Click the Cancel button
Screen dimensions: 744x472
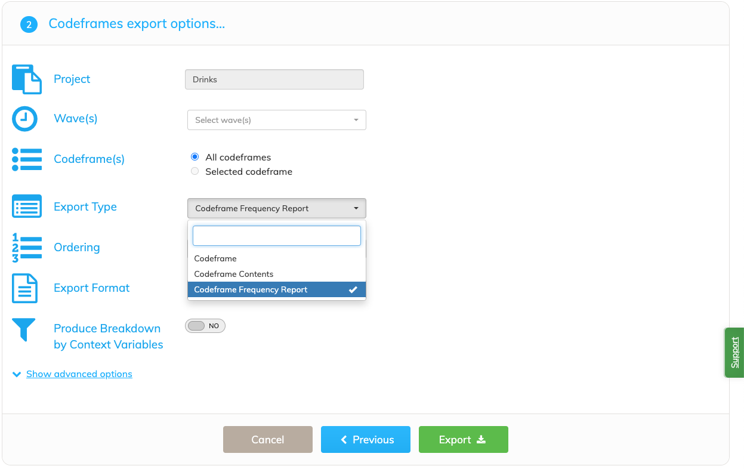(x=268, y=439)
